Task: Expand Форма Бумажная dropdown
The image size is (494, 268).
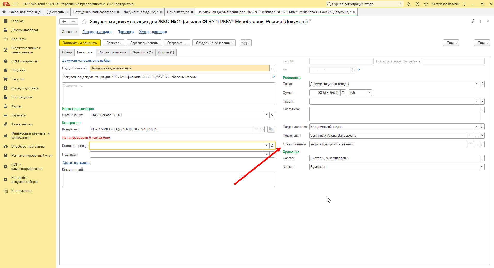Action: click(x=482, y=167)
